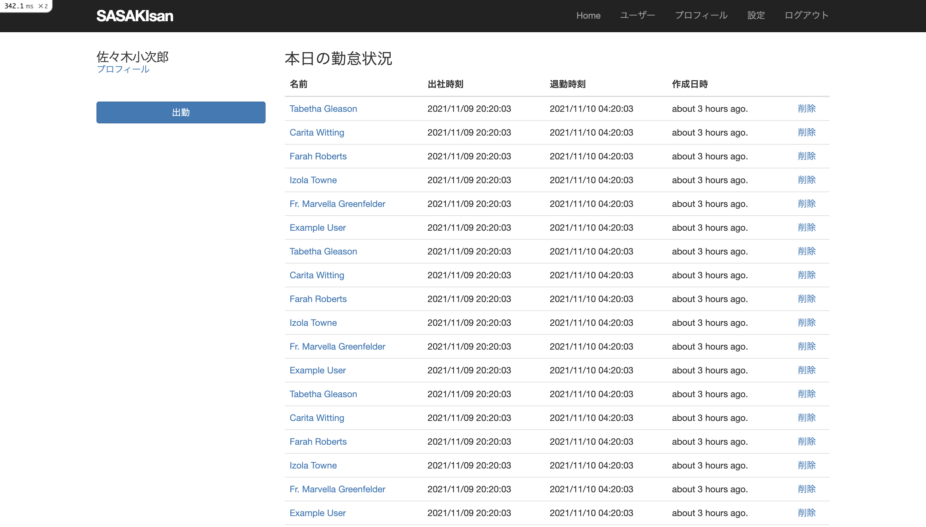Open first Izola Towne user link
Viewport: 926px width, 527px height.
[x=313, y=180]
